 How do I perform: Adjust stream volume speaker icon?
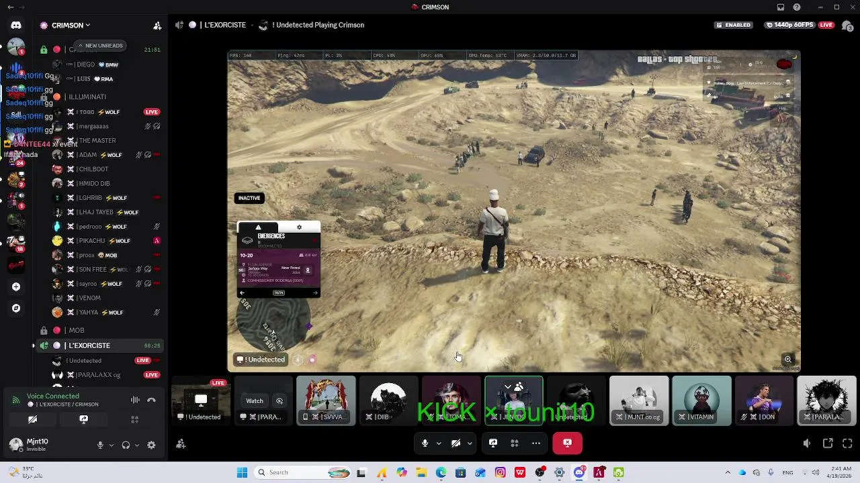pyautogui.click(x=807, y=443)
